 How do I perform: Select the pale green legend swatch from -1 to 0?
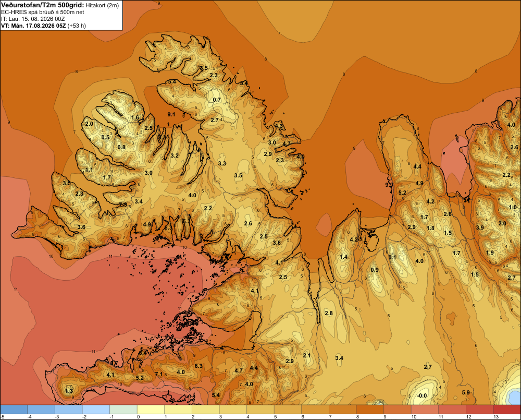point(123,410)
